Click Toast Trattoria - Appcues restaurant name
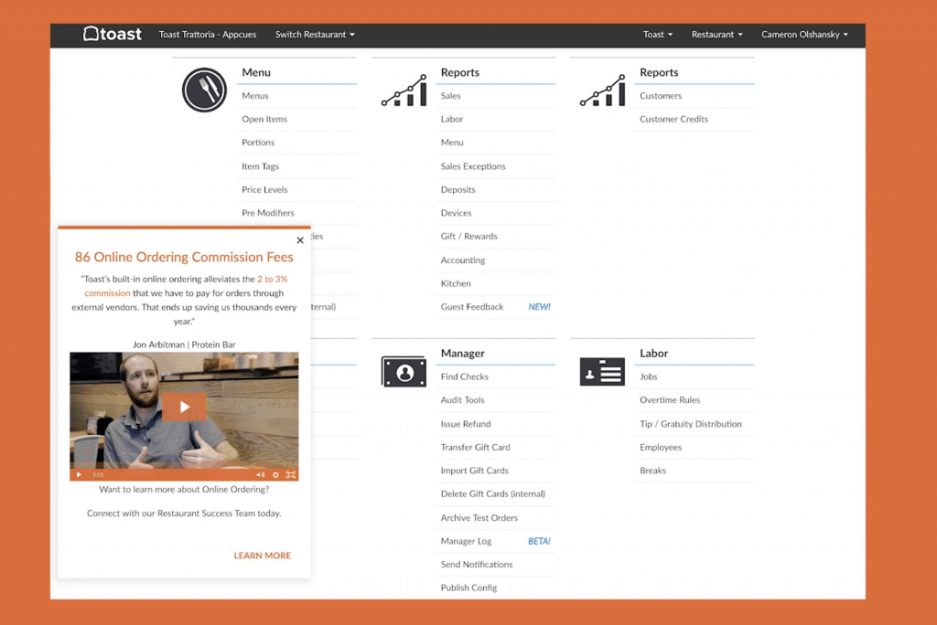 [208, 35]
